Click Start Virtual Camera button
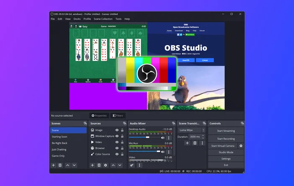This screenshot has height=186, width=294. [223, 146]
